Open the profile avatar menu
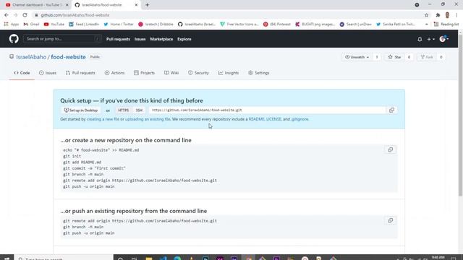This screenshot has height=260, width=463. pyautogui.click(x=443, y=39)
